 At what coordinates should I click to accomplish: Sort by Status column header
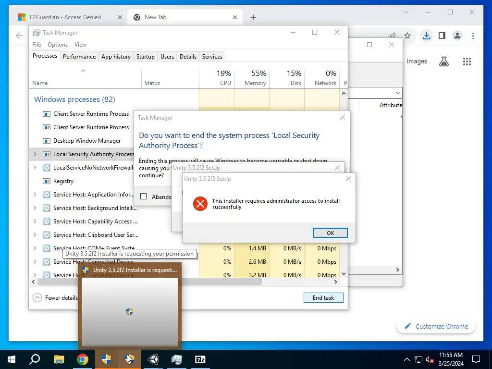tap(171, 78)
